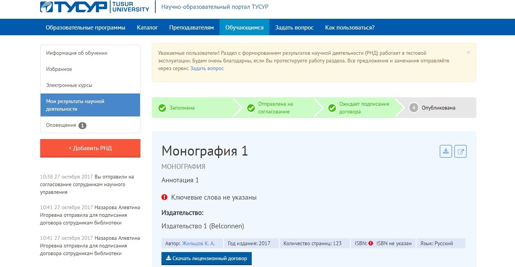Go to Каталог in navigation bar

[147, 27]
